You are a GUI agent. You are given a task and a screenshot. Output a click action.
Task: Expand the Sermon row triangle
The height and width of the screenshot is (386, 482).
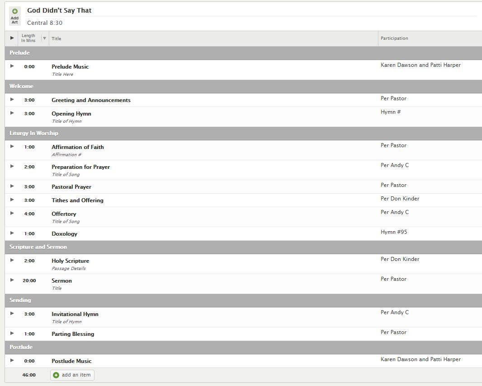[12, 280]
